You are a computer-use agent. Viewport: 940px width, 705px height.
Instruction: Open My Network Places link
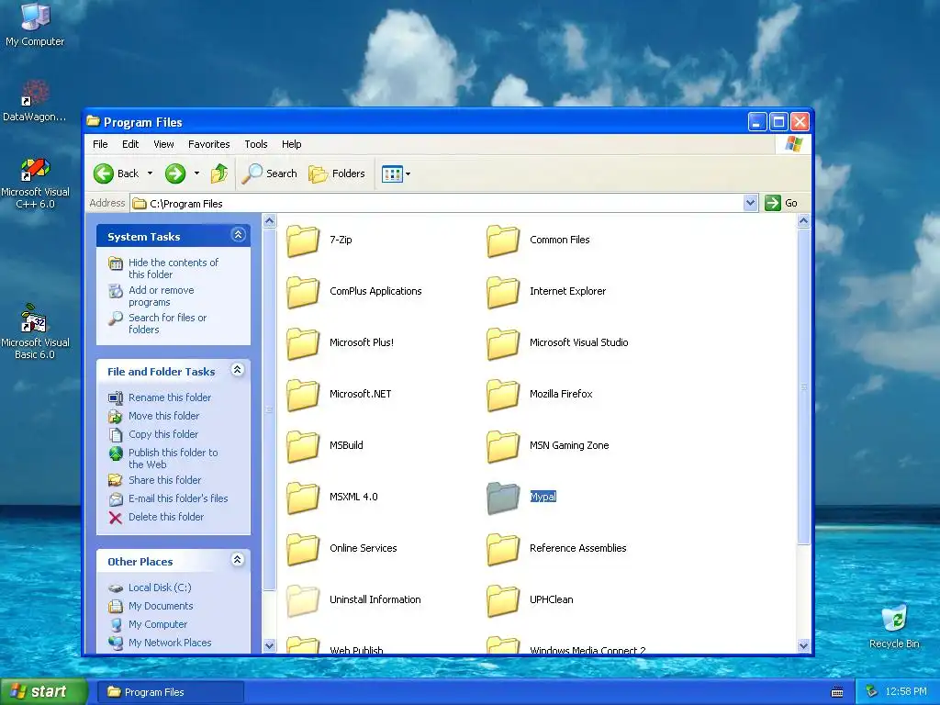click(170, 643)
